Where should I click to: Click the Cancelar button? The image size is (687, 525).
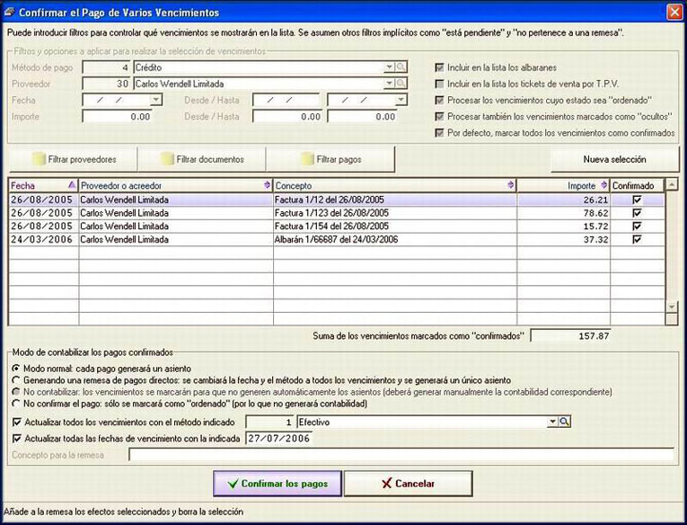[x=408, y=484]
